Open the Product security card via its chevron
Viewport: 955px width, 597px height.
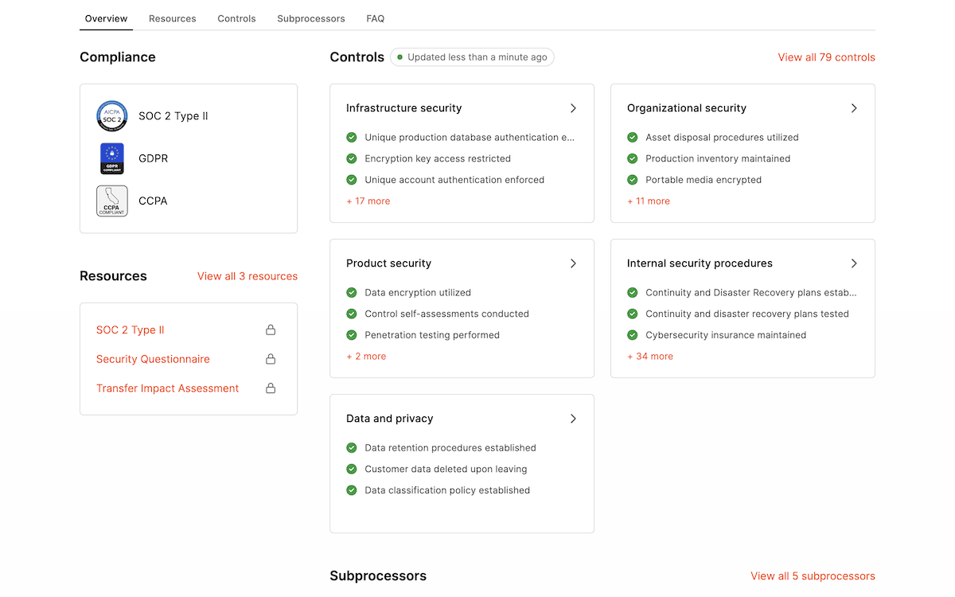point(573,263)
